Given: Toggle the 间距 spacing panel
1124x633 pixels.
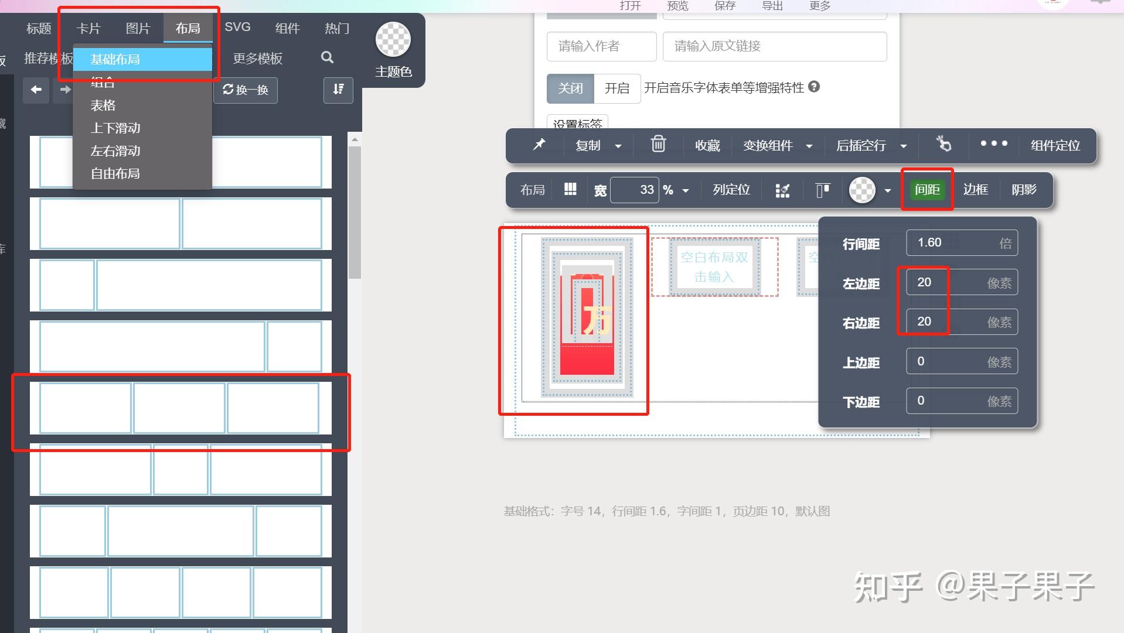Looking at the screenshot, I should (927, 190).
